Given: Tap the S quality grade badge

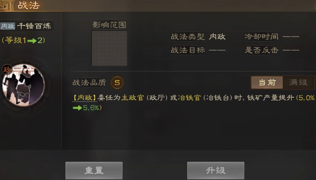Looking at the screenshot, I should pos(117,83).
